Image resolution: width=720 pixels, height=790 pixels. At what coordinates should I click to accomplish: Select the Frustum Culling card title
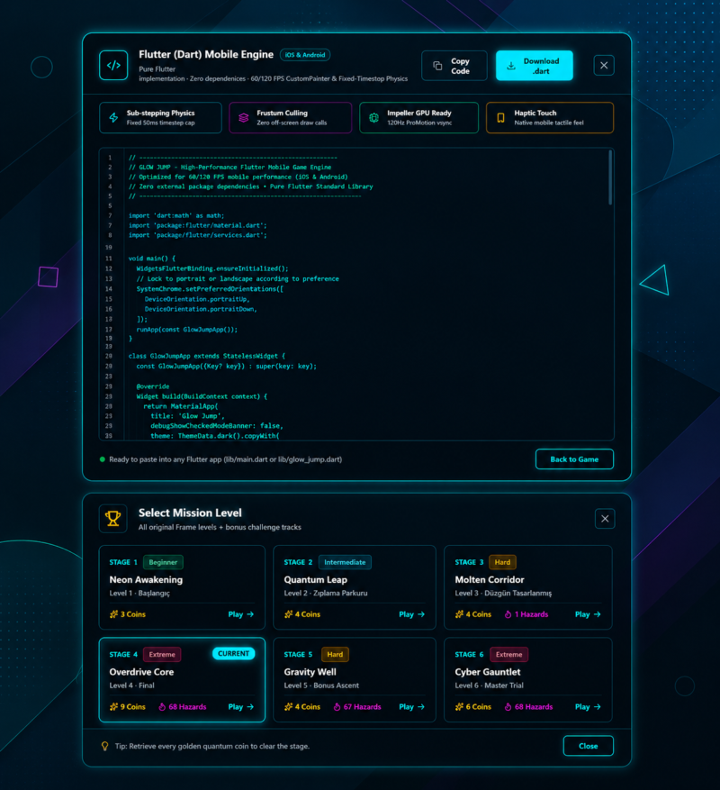click(282, 113)
